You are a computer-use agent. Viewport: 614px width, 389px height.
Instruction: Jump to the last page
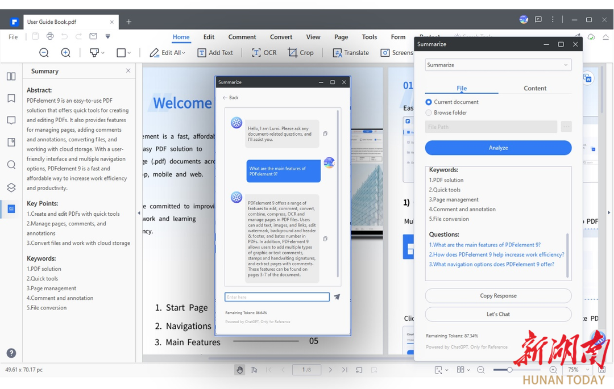[345, 370]
